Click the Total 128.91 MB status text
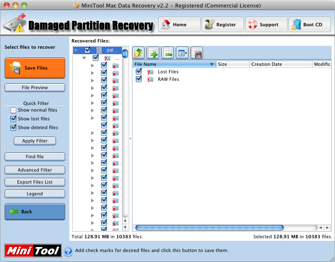The width and height of the screenshot is (335, 262). [x=107, y=237]
